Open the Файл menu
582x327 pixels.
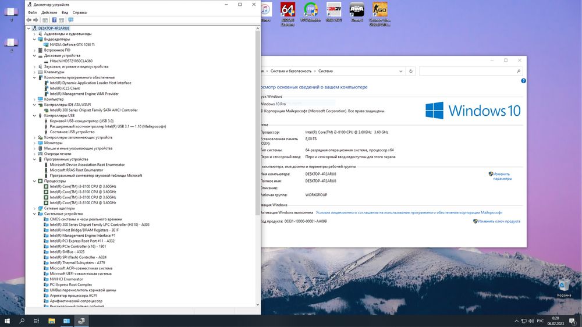32,12
